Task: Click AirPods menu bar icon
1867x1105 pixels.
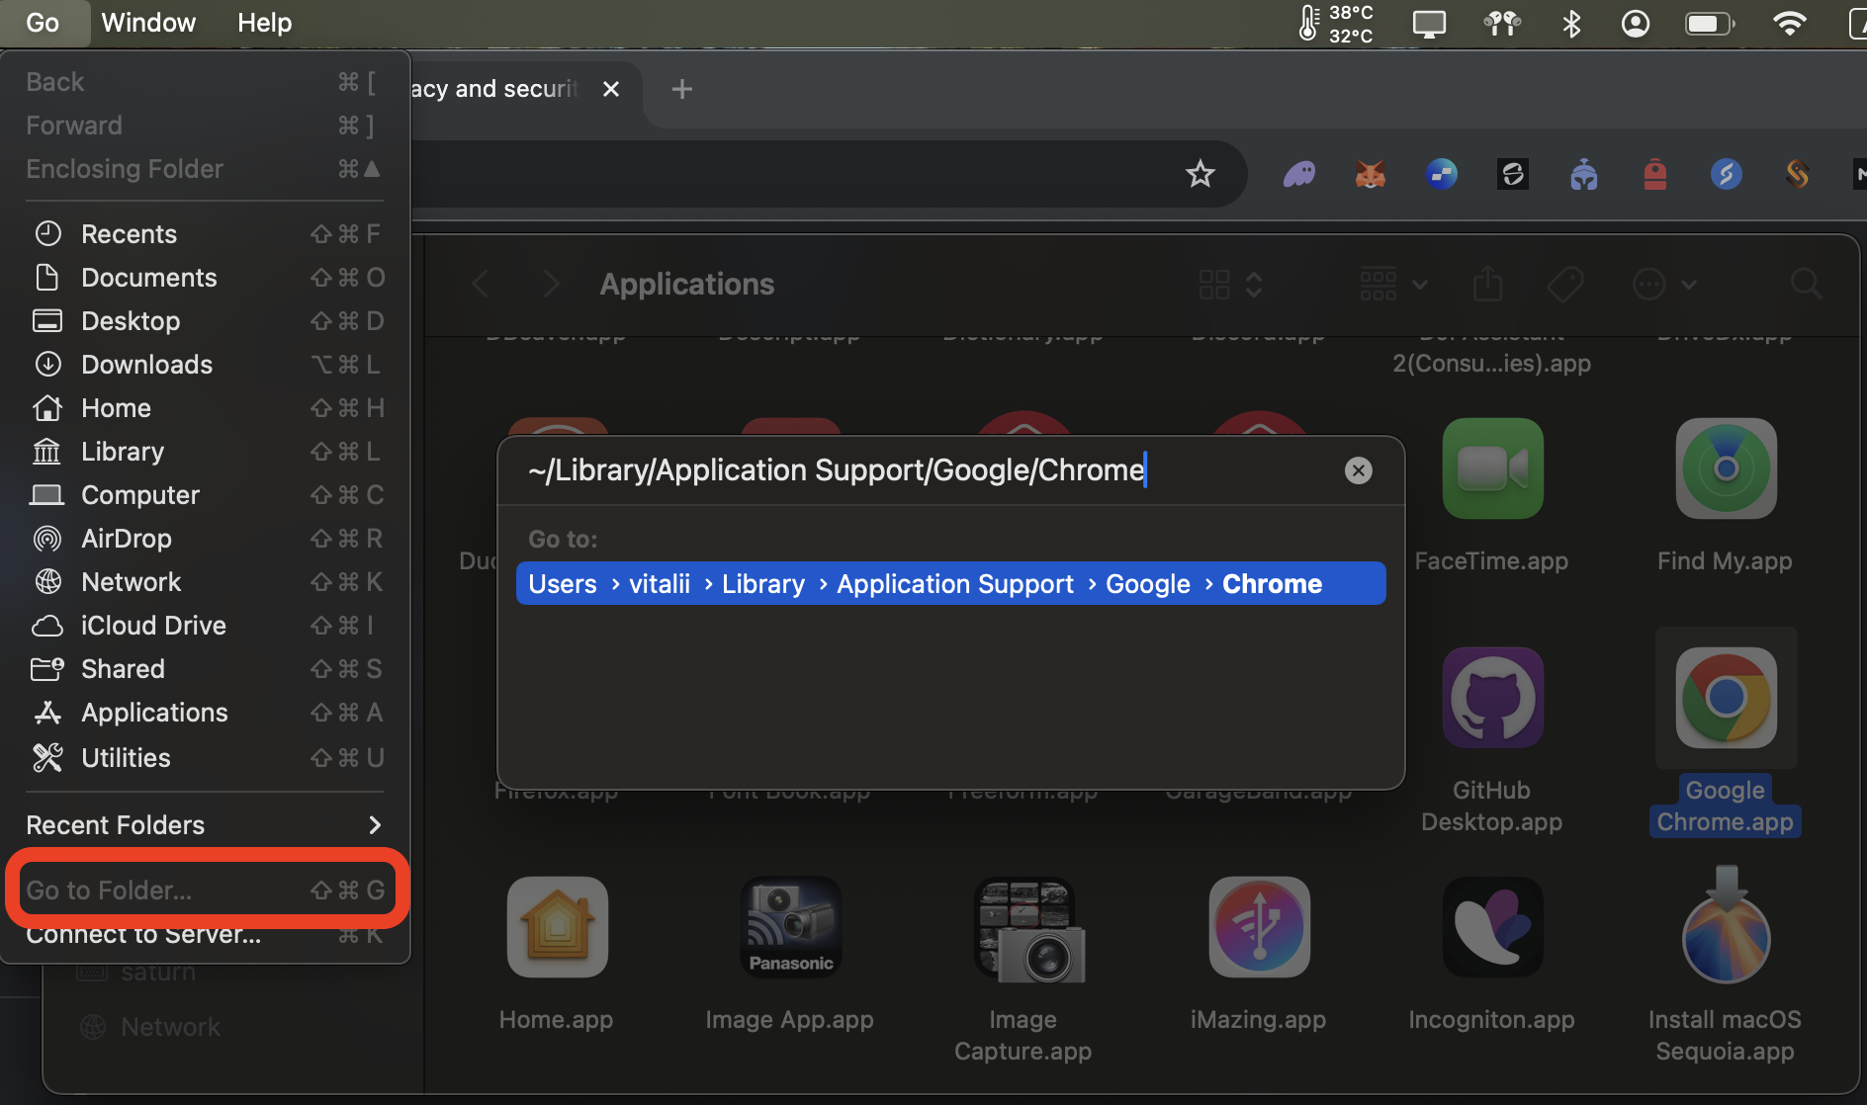Action: click(x=1502, y=23)
